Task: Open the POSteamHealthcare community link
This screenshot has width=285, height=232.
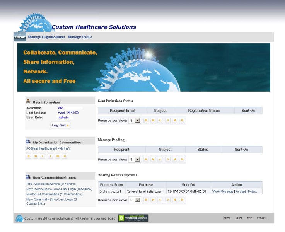Action: click(x=48, y=148)
